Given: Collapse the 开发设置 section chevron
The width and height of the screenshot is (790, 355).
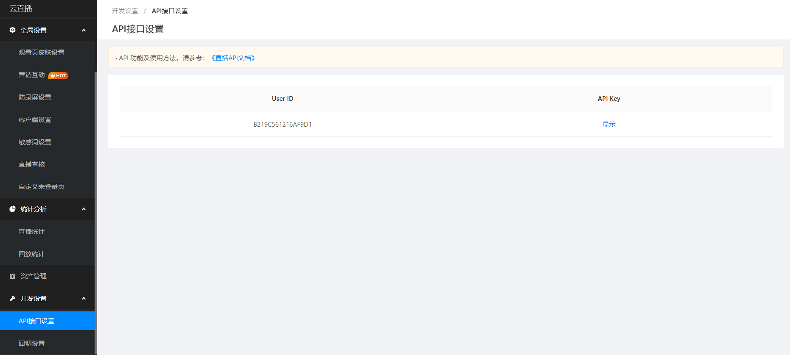Looking at the screenshot, I should click(x=84, y=298).
